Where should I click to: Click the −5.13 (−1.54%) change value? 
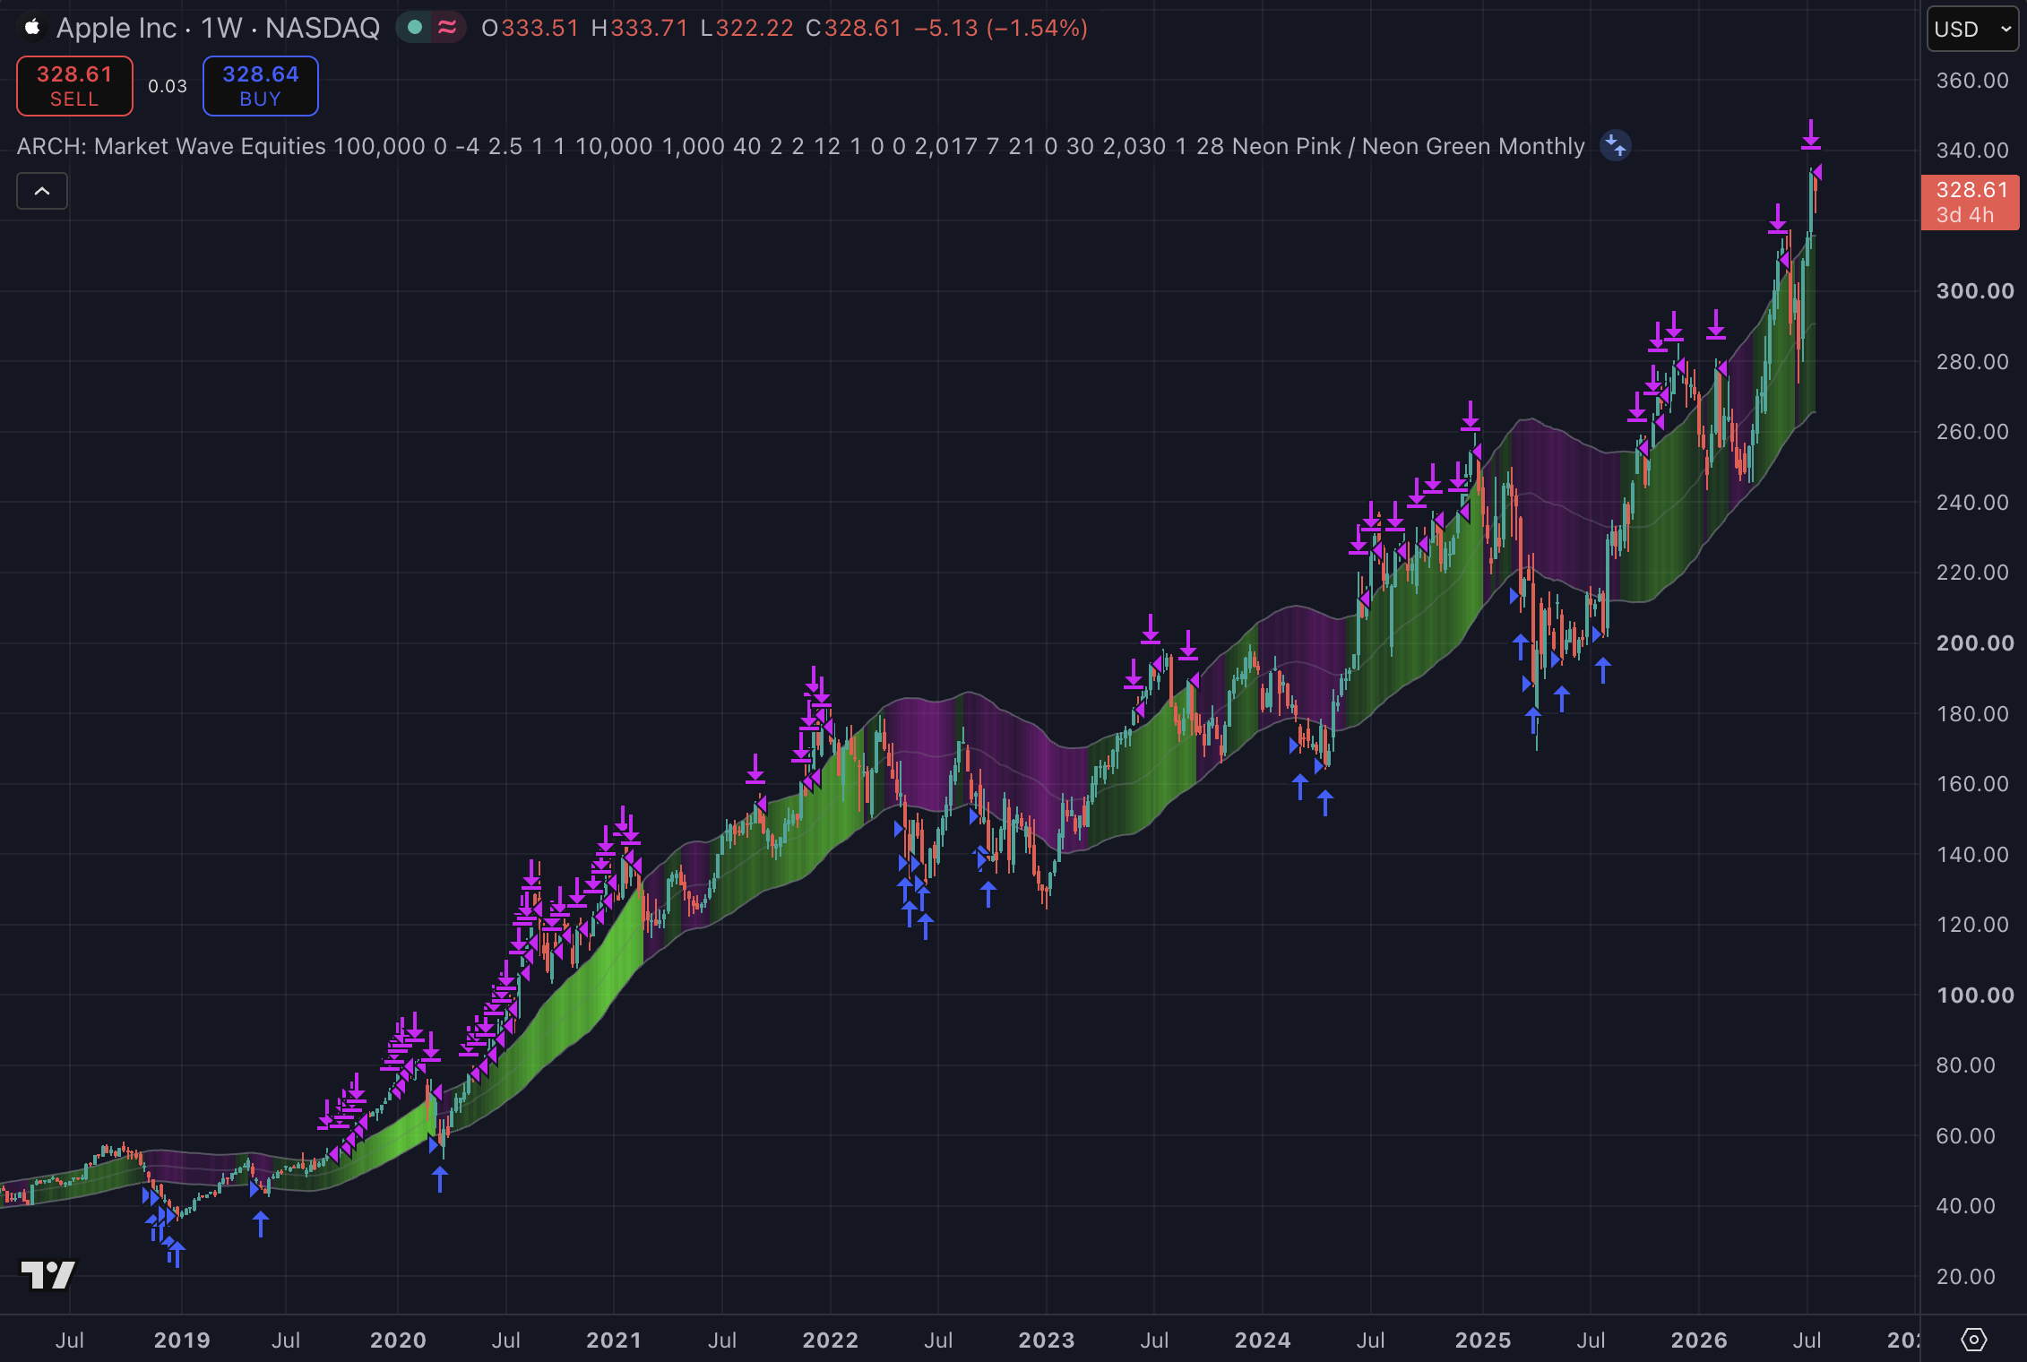pyautogui.click(x=1001, y=28)
